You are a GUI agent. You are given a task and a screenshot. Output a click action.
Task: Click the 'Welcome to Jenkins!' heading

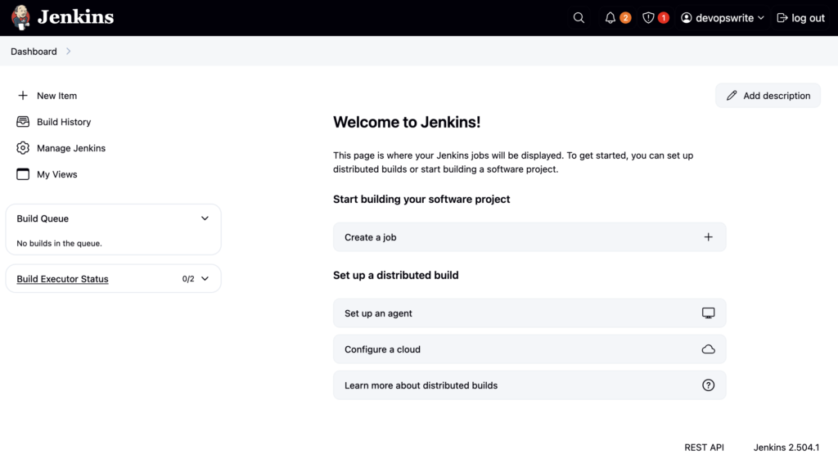pos(407,123)
